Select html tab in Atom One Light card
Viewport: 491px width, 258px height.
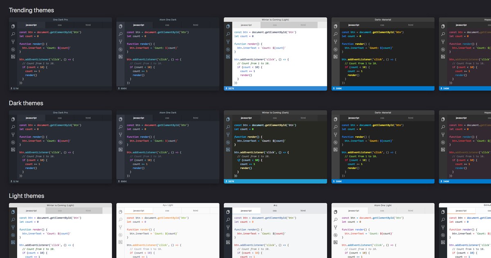click(410, 210)
